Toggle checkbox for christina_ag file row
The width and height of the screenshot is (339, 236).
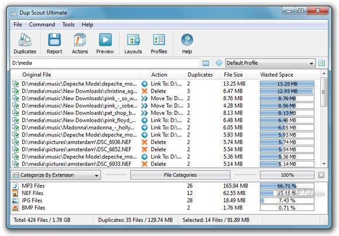coord(16,91)
